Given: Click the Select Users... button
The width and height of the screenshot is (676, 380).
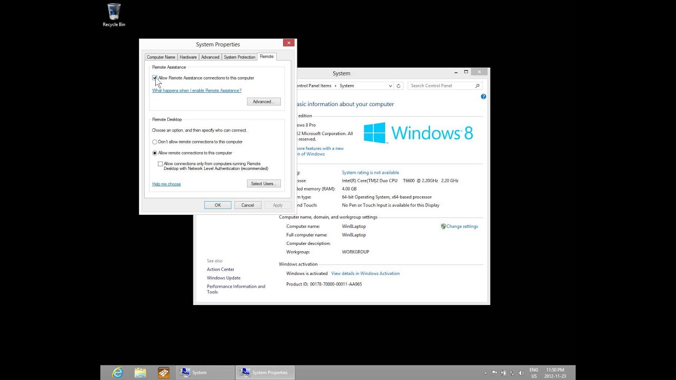Looking at the screenshot, I should pyautogui.click(x=264, y=184).
